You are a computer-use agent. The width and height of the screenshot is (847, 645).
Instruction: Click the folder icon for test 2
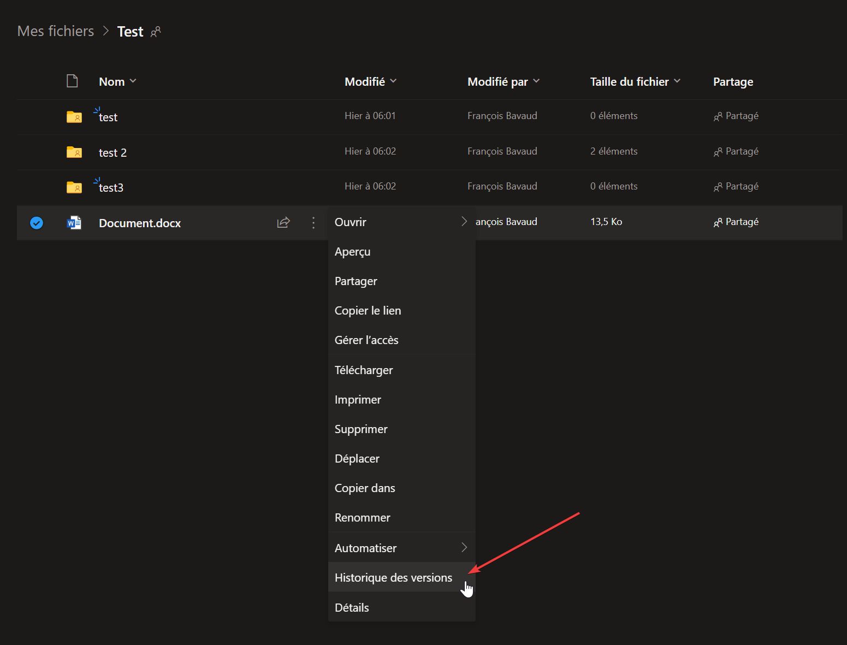(x=74, y=152)
